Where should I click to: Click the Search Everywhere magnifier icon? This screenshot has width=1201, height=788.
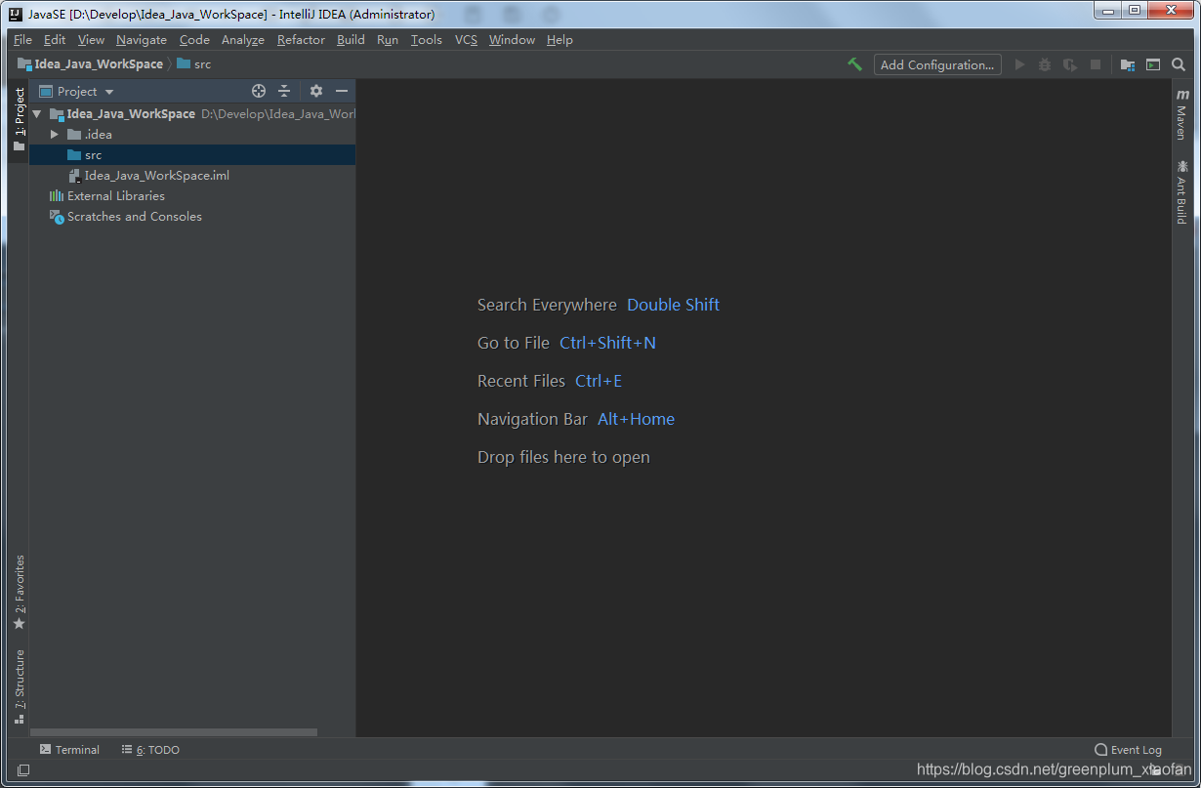point(1179,64)
